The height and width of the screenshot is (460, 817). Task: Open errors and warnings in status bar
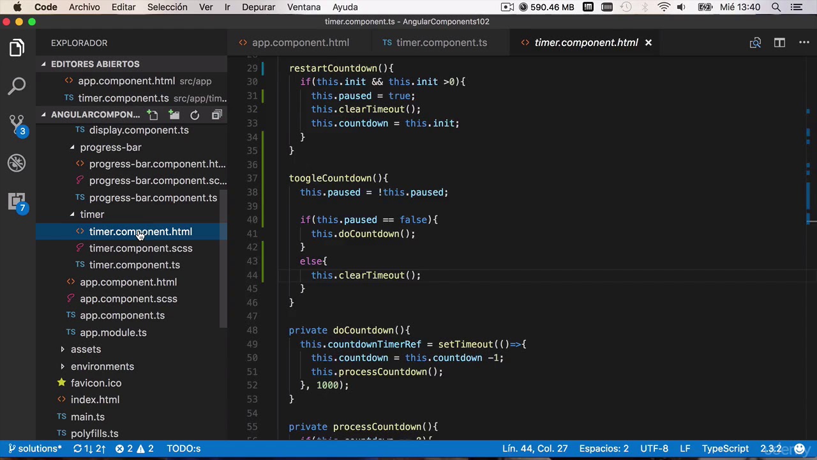point(135,448)
